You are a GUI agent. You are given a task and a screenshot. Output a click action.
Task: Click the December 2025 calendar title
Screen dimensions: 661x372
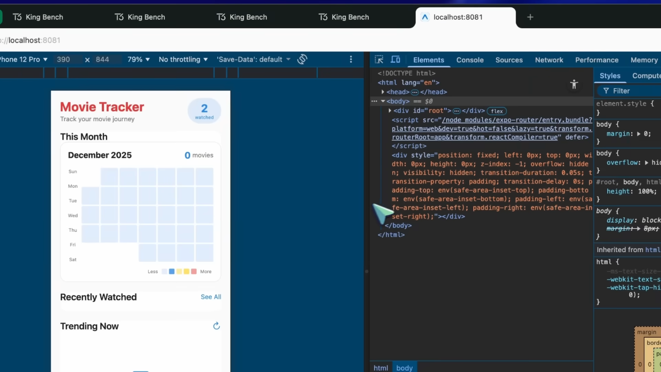[x=100, y=155]
